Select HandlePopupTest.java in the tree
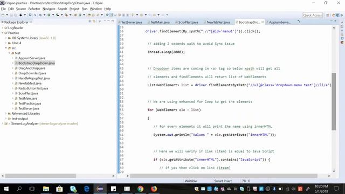 click(34, 78)
